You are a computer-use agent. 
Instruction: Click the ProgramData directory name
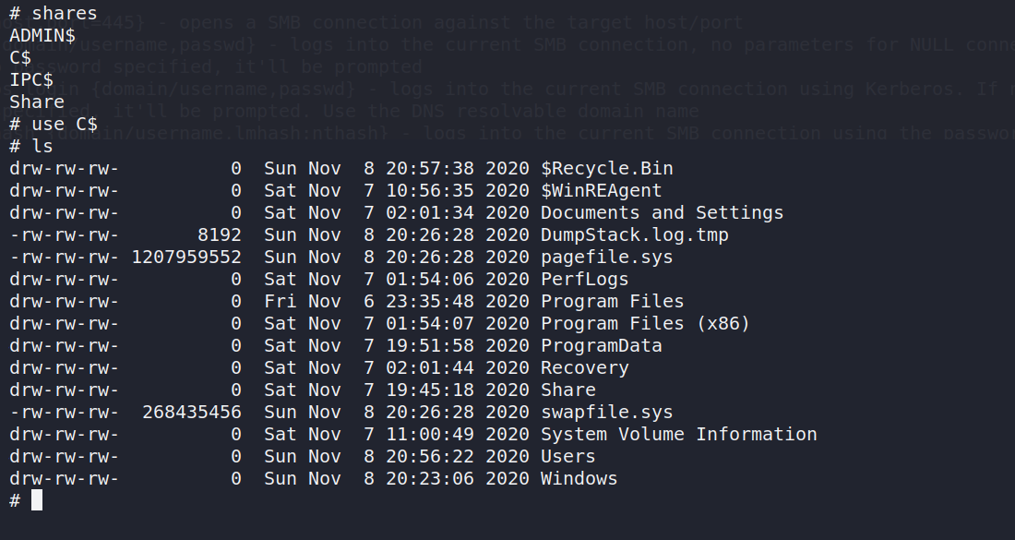pos(601,346)
